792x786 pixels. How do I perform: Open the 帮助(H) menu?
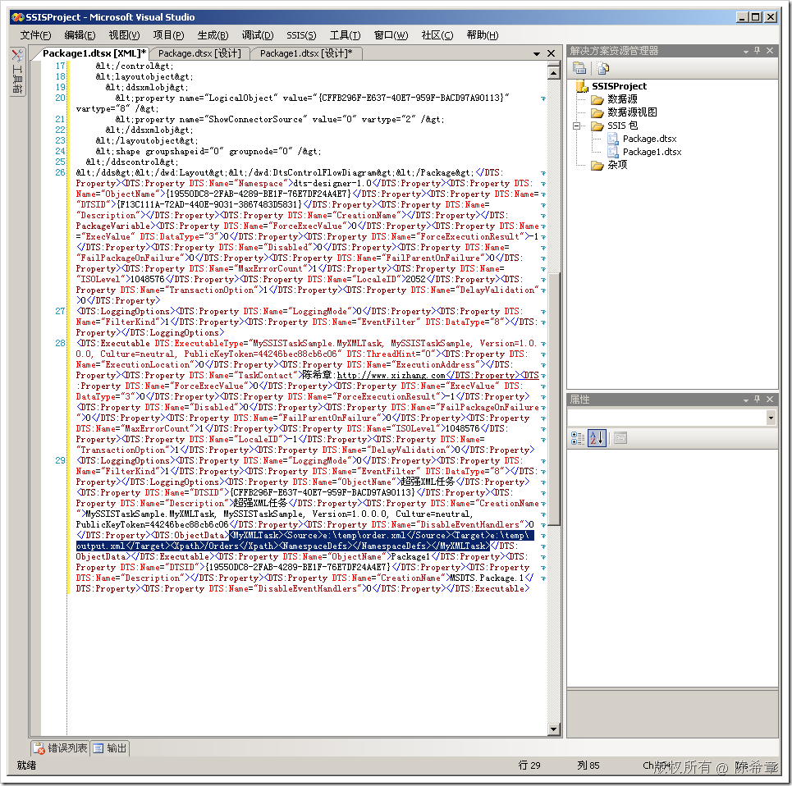click(x=483, y=34)
